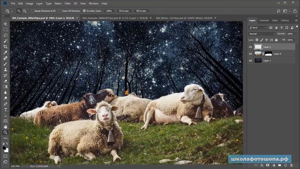Hide Layer 2 with its eye icon
The image size is (300, 169).
click(250, 47)
